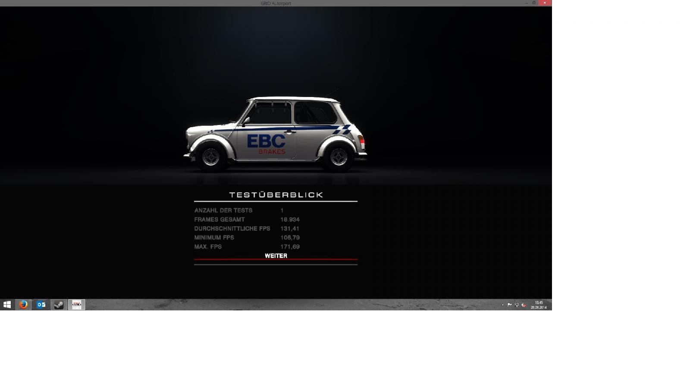Click the 106,79 minimum FPS value

(x=290, y=238)
